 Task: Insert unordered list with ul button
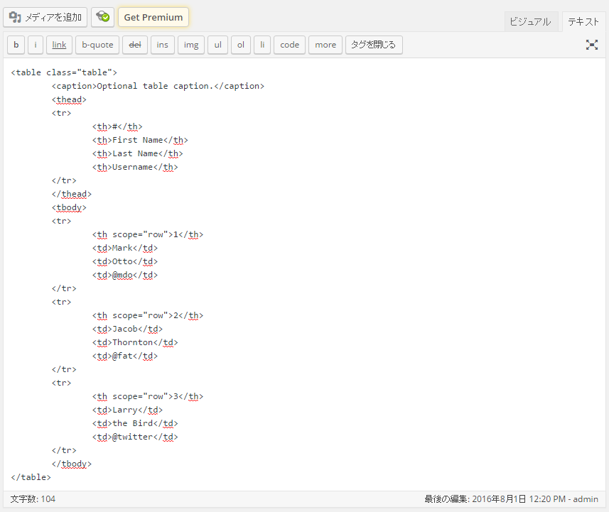[218, 45]
